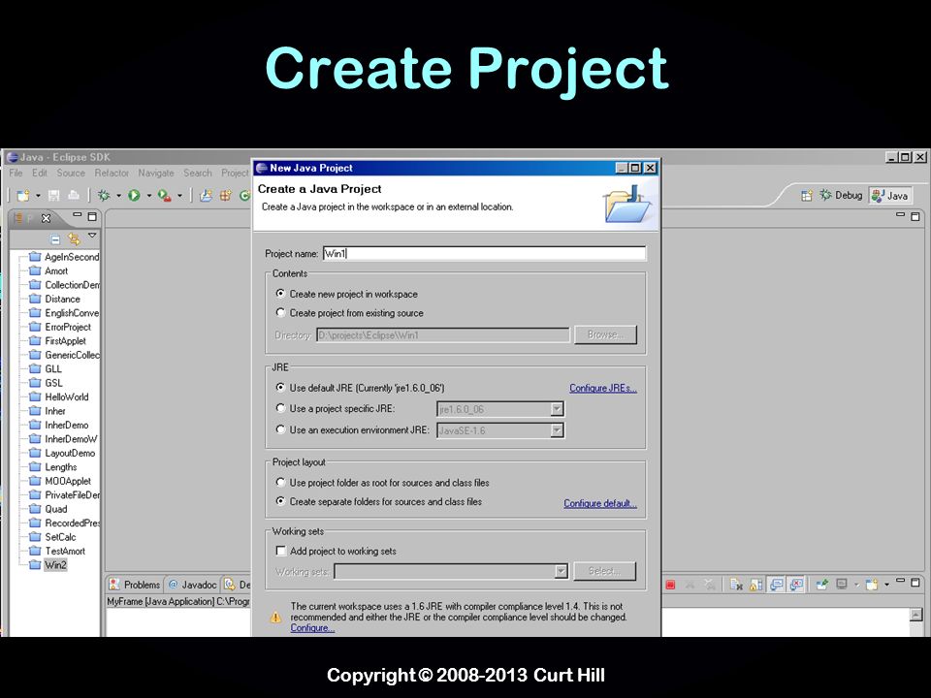Open the Package Explorer view menu triangle
931x698 pixels.
(x=92, y=237)
